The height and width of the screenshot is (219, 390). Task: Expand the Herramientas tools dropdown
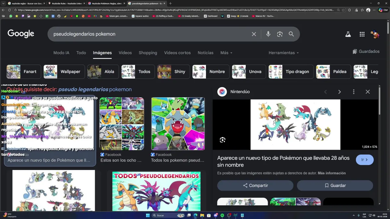coord(284,53)
